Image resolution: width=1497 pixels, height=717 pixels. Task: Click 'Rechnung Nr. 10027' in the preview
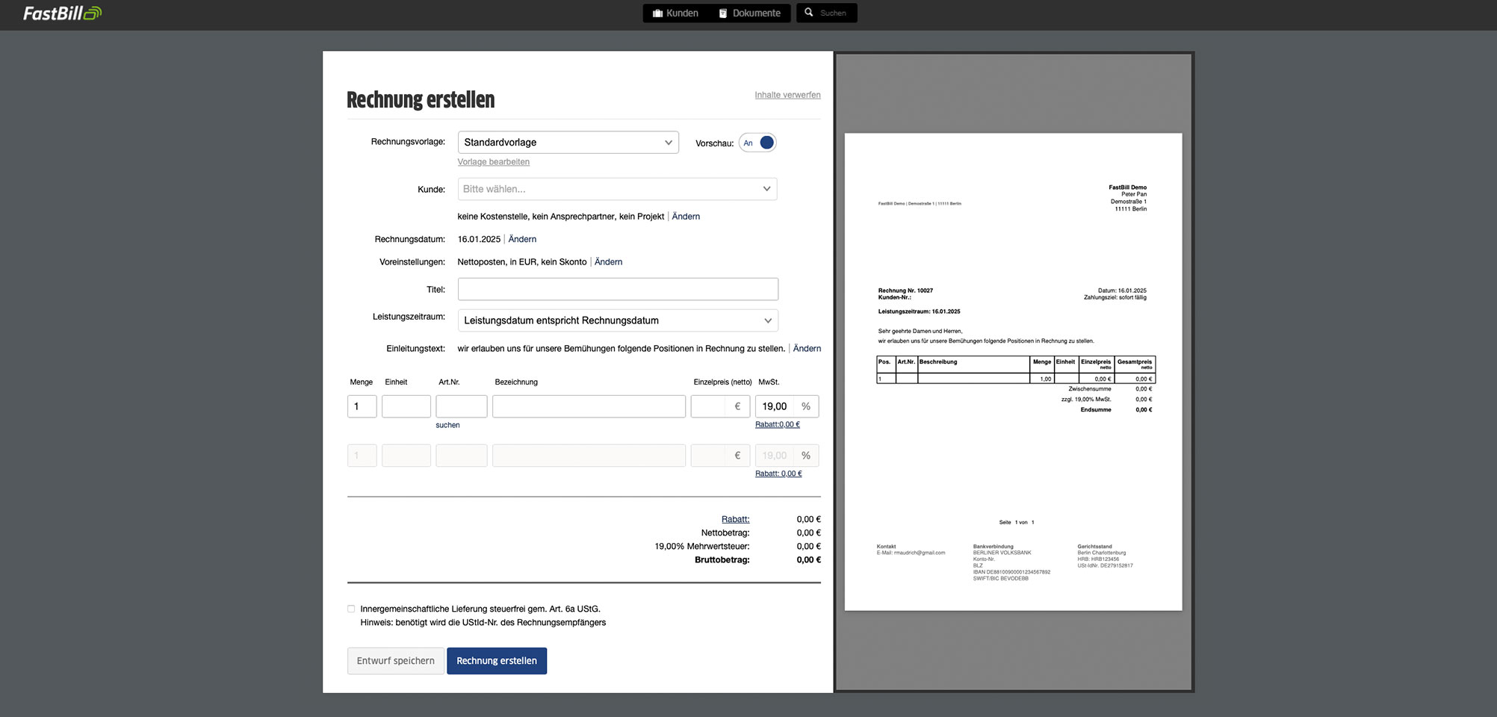[x=905, y=291]
